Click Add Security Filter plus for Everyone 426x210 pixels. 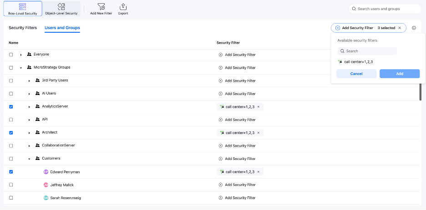pos(221,55)
